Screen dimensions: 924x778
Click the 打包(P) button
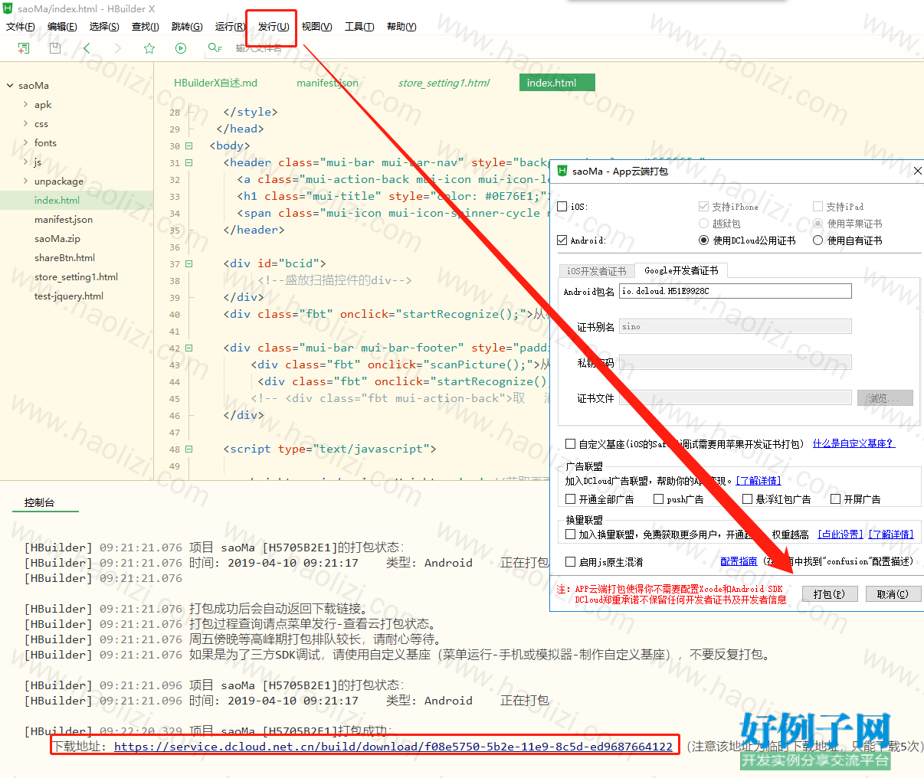click(x=829, y=594)
